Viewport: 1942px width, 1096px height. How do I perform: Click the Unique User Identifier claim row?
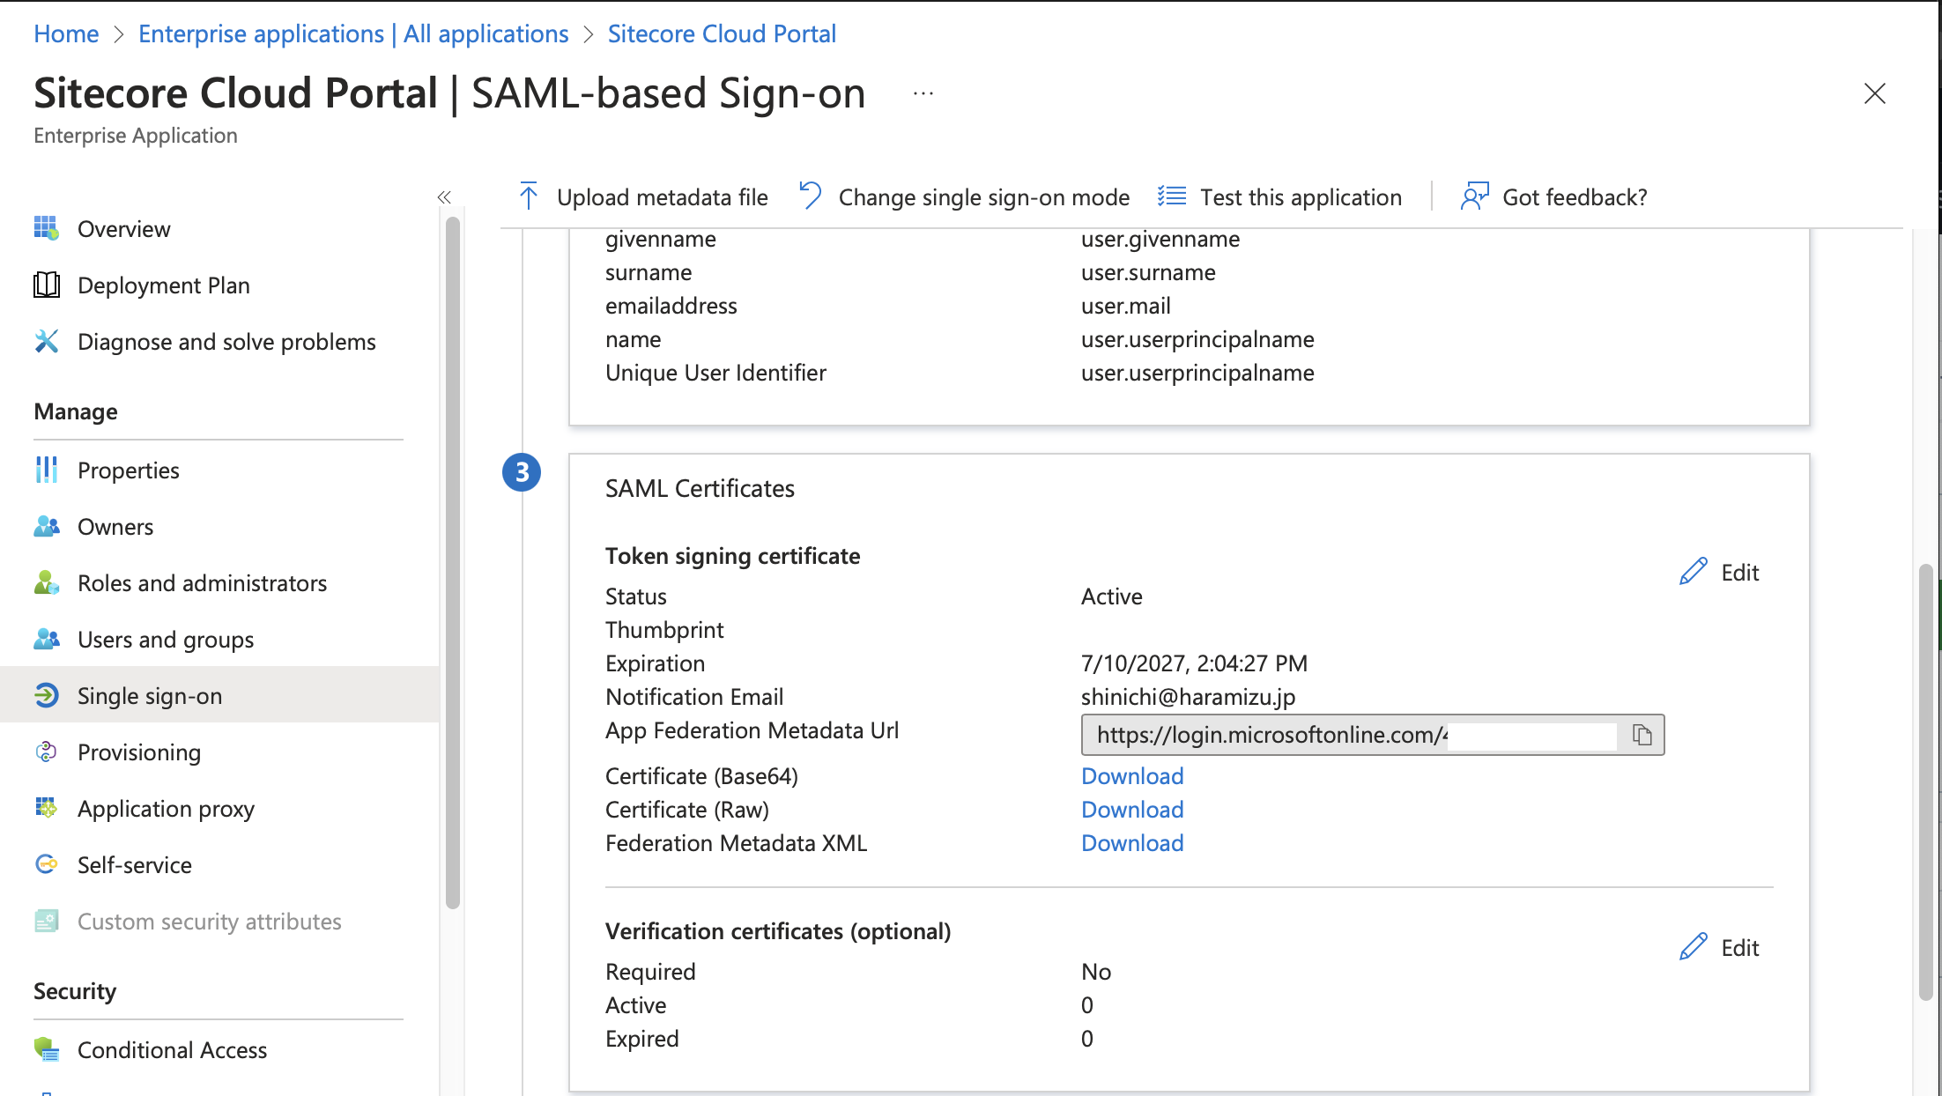coord(960,373)
